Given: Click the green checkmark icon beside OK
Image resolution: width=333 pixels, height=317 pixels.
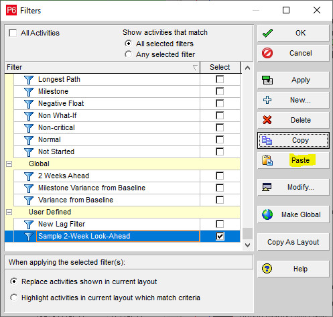Looking at the screenshot, I should coord(267,33).
